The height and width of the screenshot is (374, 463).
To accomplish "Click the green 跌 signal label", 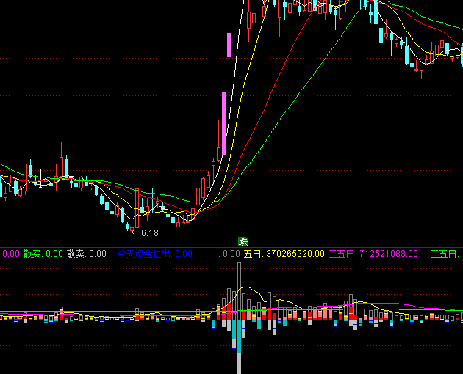I will 243,241.
